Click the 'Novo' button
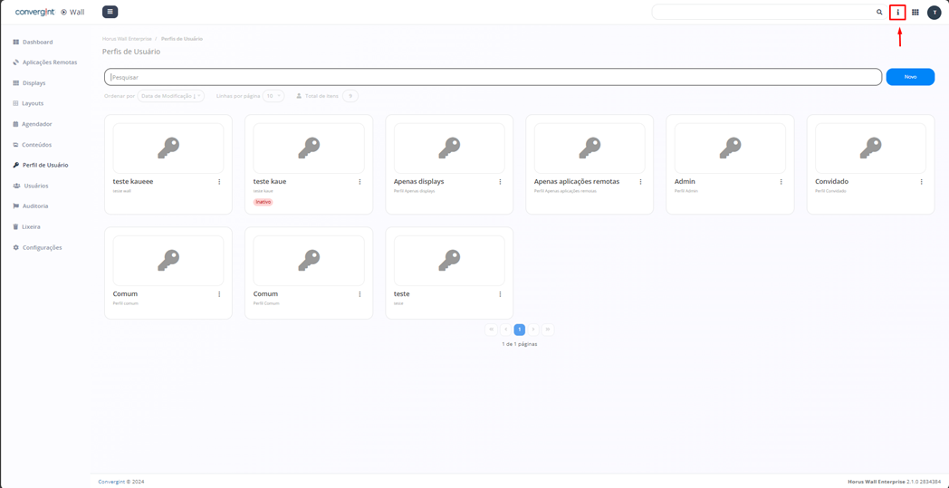This screenshot has height=488, width=949. click(x=910, y=77)
